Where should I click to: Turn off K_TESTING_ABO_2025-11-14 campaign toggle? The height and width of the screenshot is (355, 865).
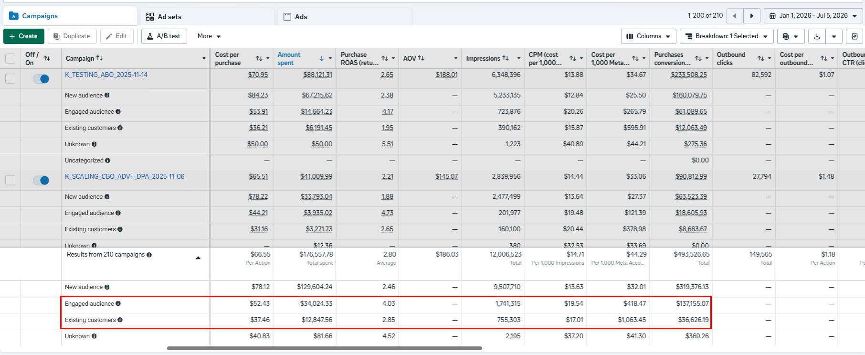tap(41, 79)
